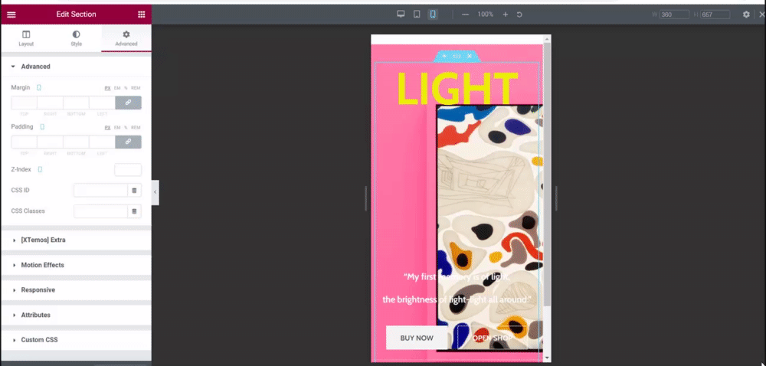Set Margin unit to REM
Viewport: 766px width, 366px height.
point(136,88)
